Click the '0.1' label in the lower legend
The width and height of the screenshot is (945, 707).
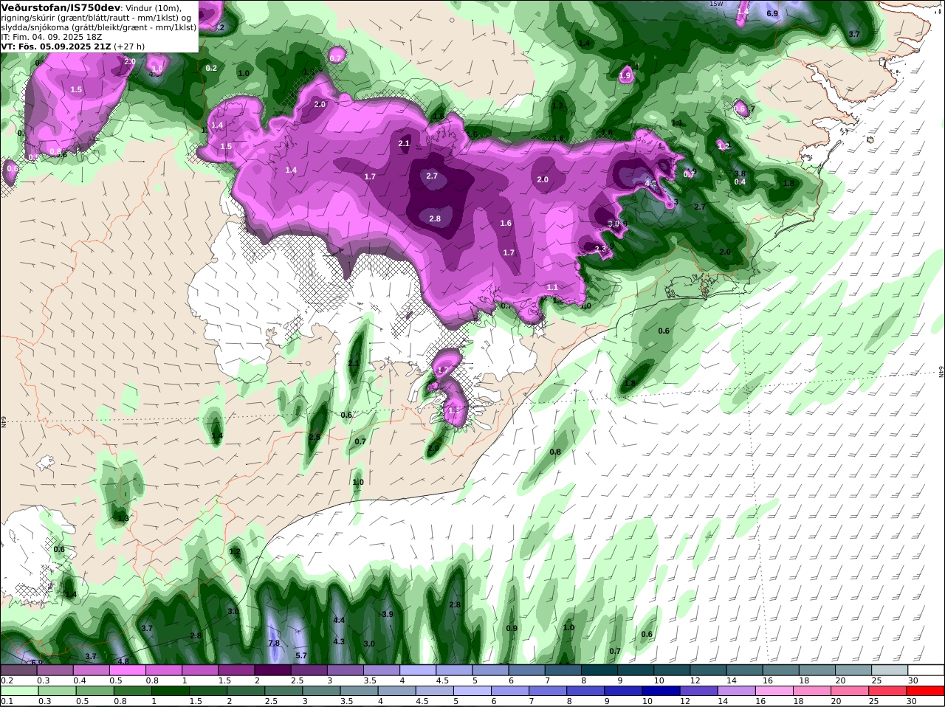6,701
